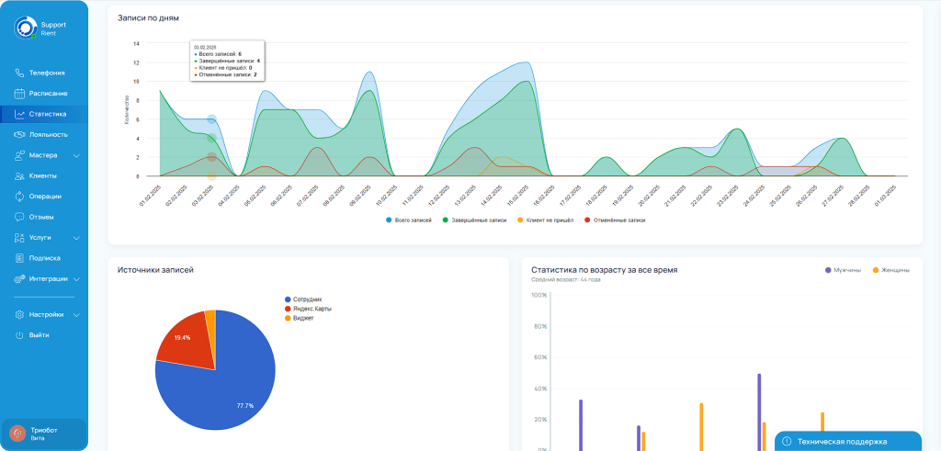Open Отзывы speech bubble icon

coord(19,217)
